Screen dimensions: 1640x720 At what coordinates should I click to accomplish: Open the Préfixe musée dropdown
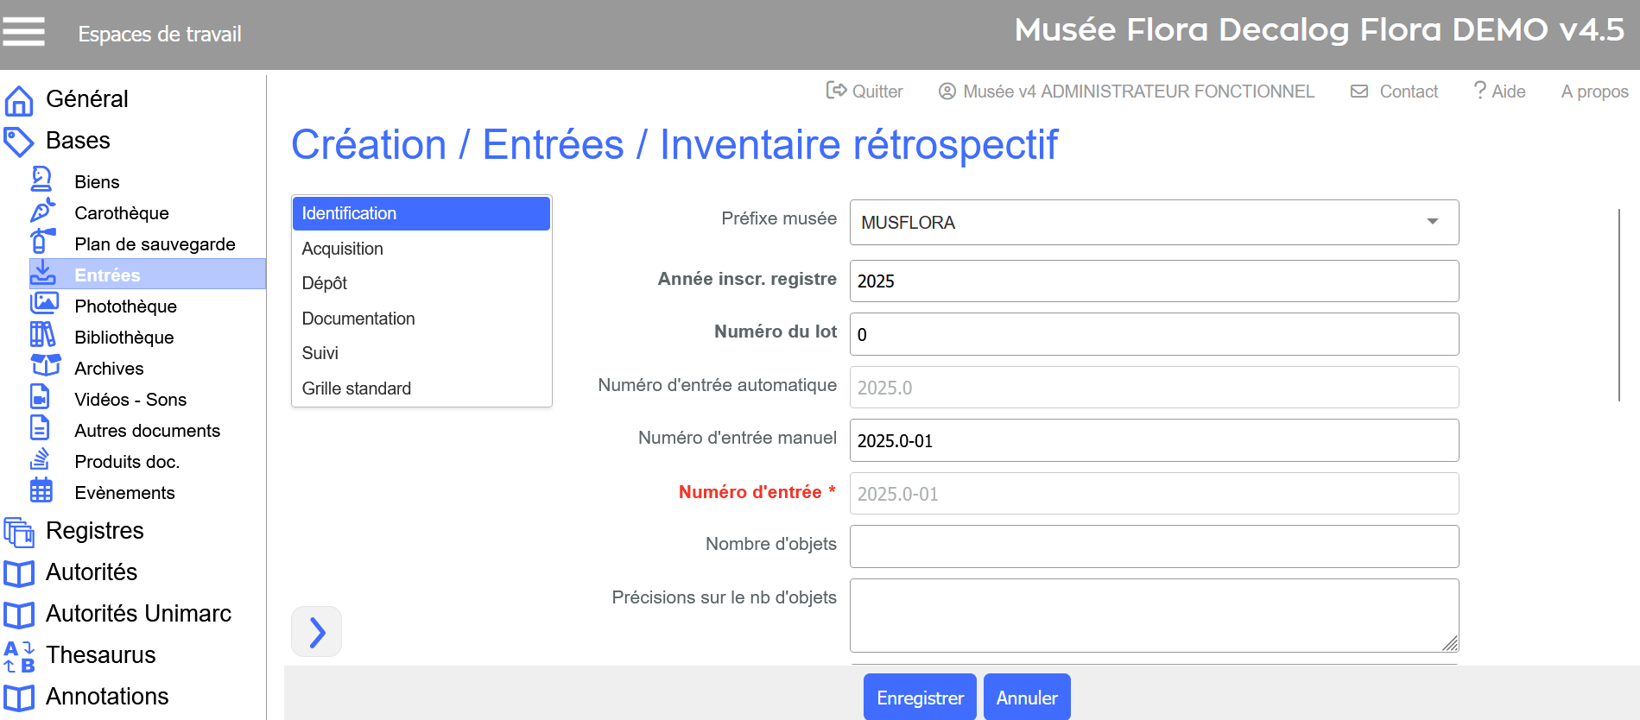(1153, 223)
